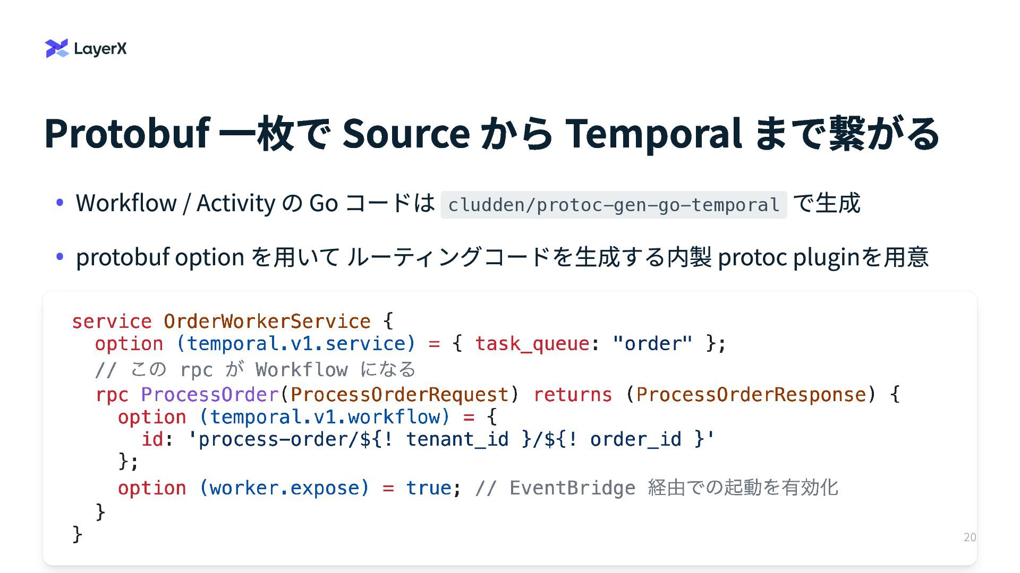Click the temporal.v1.service option text
The height and width of the screenshot is (573, 1020).
pos(296,343)
